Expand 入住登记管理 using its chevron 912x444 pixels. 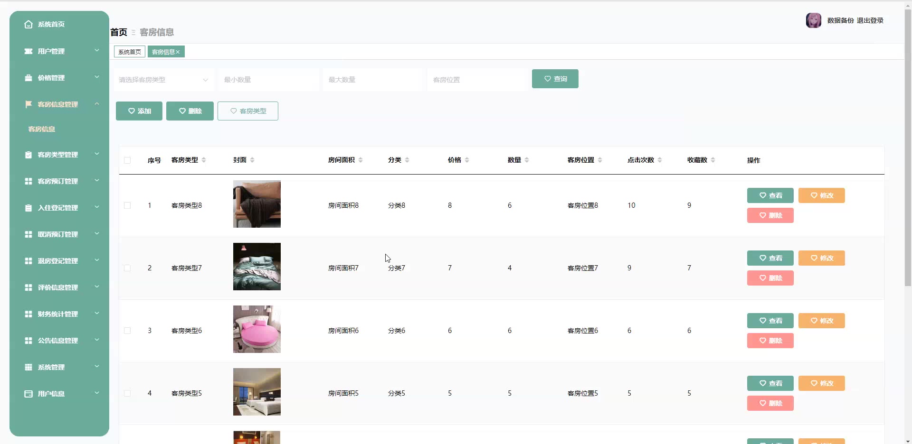[97, 207]
